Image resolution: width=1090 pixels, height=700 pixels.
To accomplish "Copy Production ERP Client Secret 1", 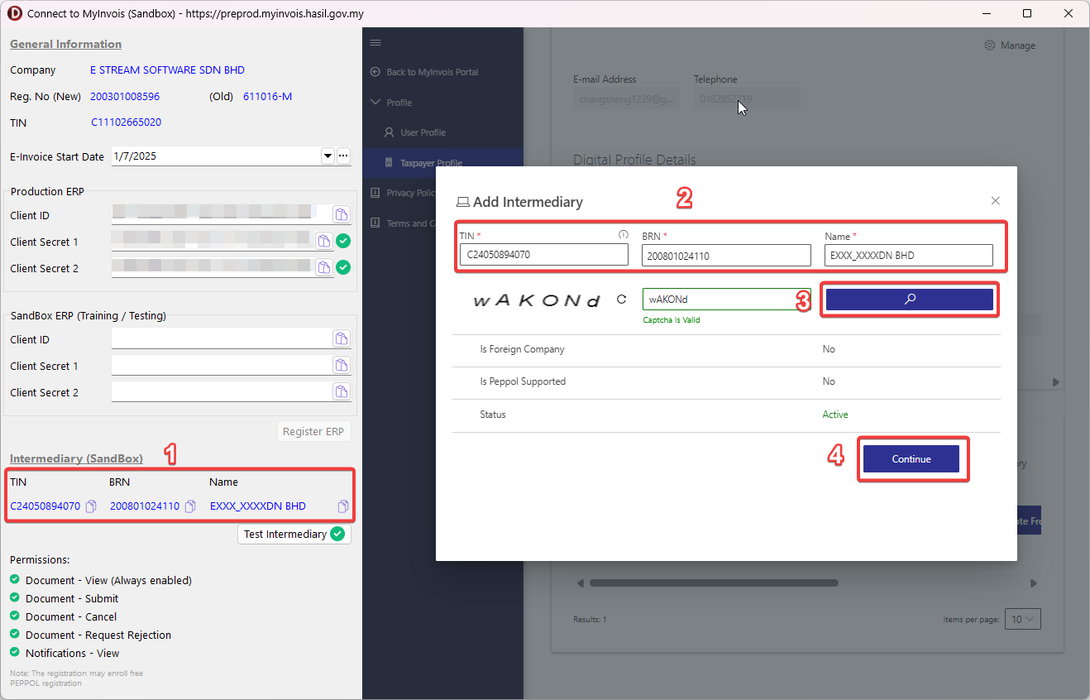I will 324,242.
